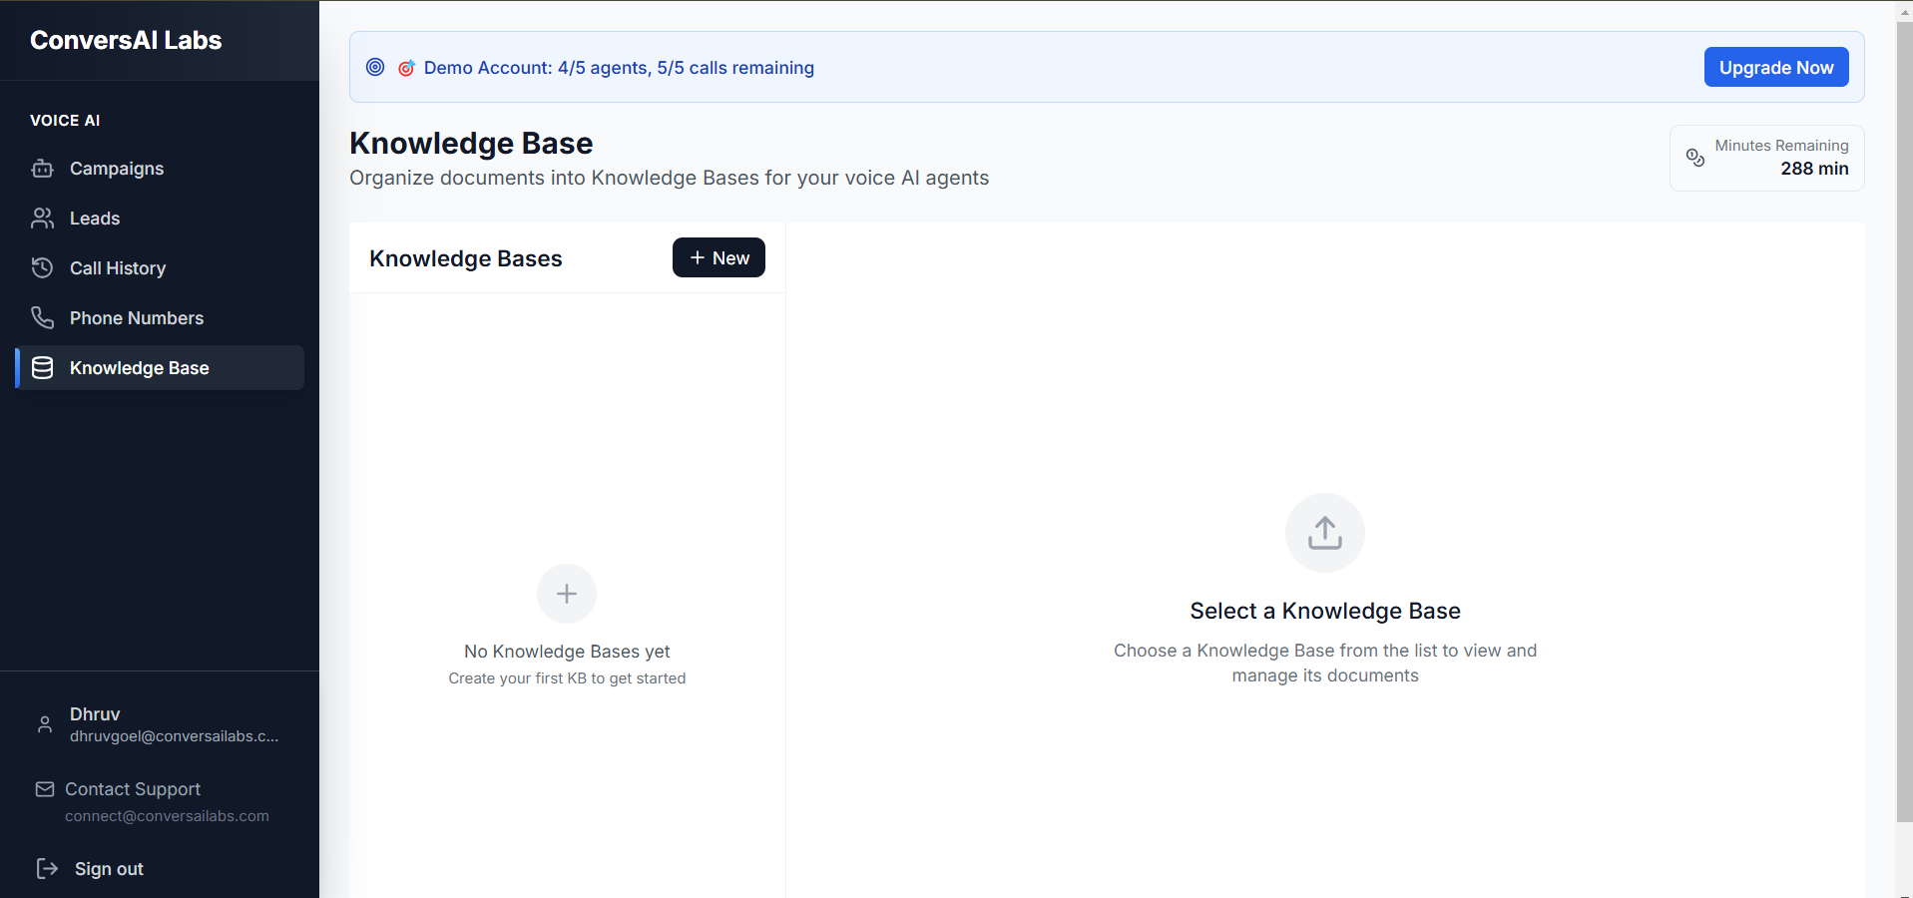Click connect@conversailabs.com email address
This screenshot has height=898, width=1913.
coord(167,816)
